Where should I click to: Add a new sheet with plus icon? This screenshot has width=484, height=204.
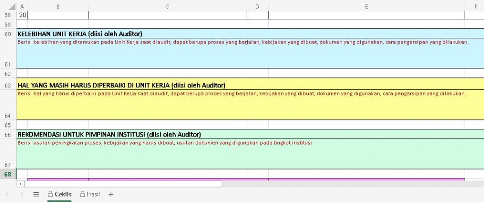pos(111,194)
